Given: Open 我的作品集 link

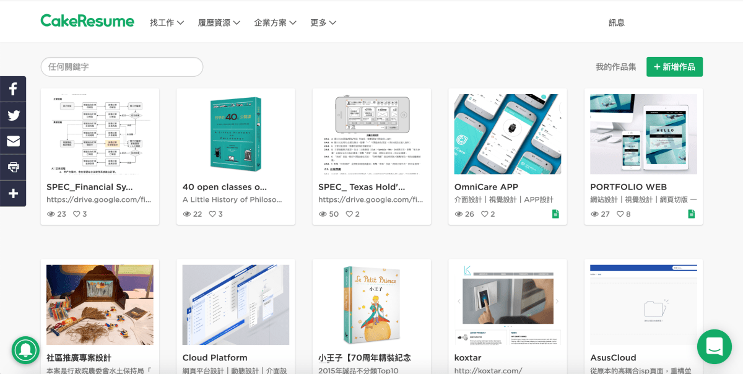Looking at the screenshot, I should (x=616, y=67).
